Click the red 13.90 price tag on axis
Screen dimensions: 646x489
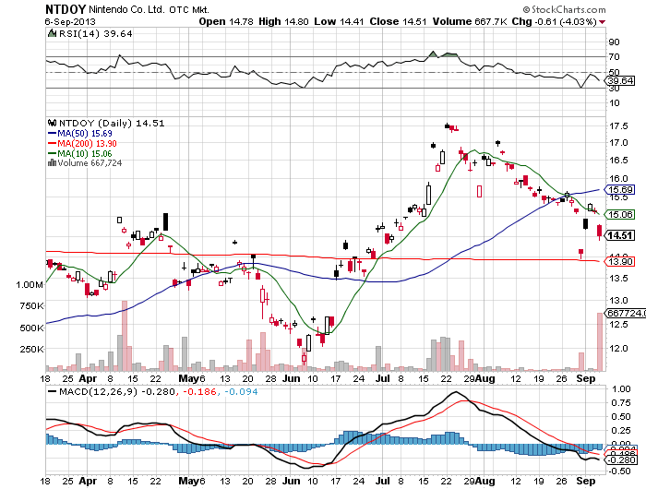620,262
